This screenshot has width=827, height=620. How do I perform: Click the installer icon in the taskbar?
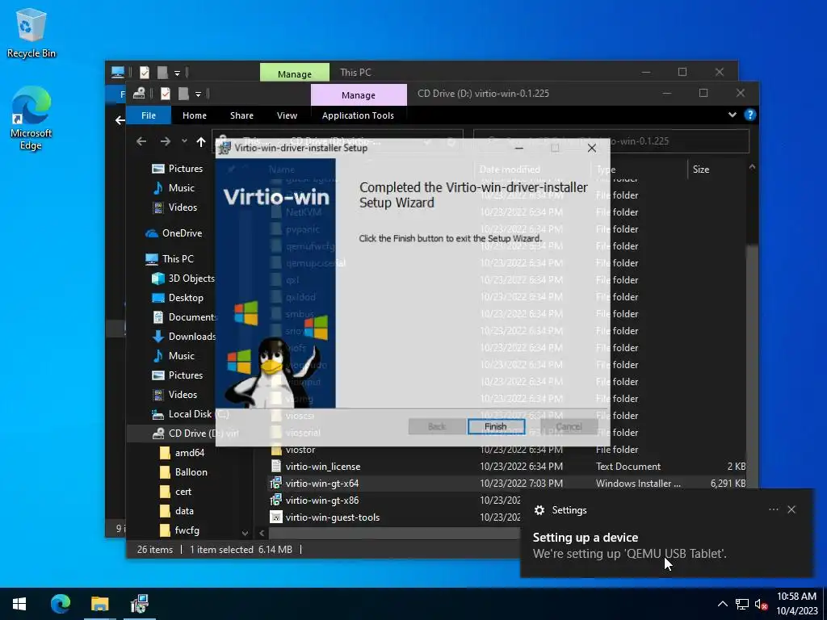pyautogui.click(x=140, y=604)
